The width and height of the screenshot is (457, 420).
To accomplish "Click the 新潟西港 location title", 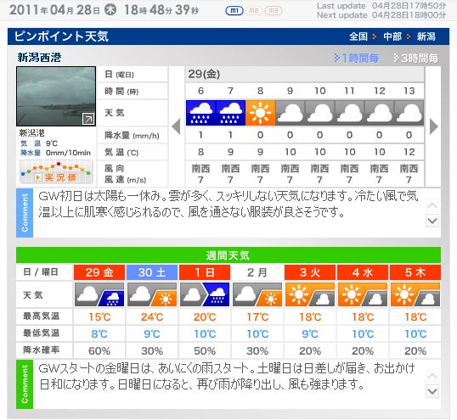I will click(x=39, y=58).
